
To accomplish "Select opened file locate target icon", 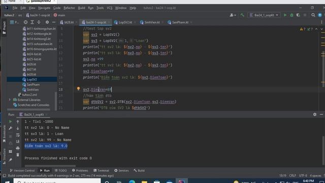I will pyautogui.click(x=25, y=22).
